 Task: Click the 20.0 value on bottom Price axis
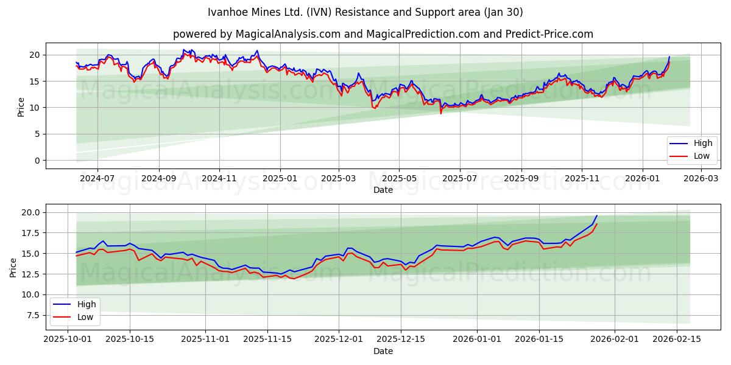click(31, 211)
